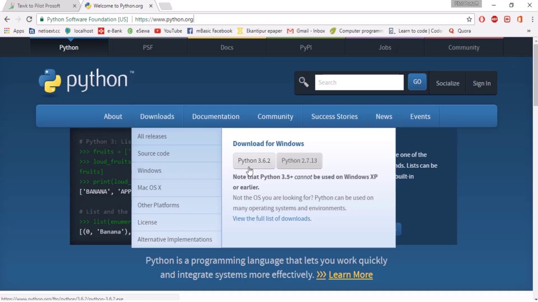Screen dimensions: 538x302
Task: Open the Community navigation menu in blue bar
Action: point(275,117)
